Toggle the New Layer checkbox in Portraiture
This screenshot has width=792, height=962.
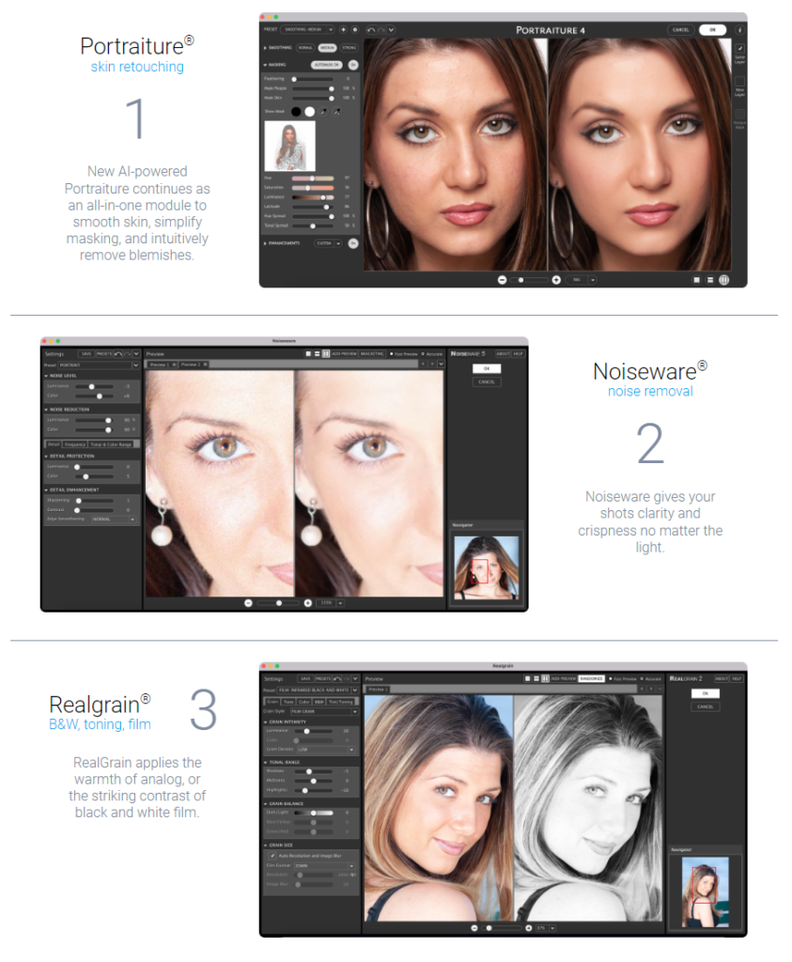(x=739, y=81)
